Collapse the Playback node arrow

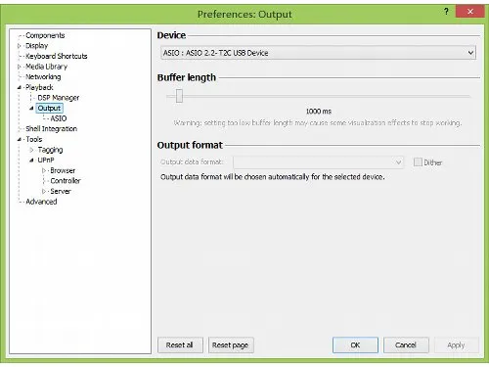(20, 87)
